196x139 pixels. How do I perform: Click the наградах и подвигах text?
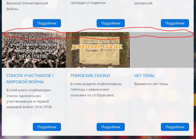tap(88, 3)
